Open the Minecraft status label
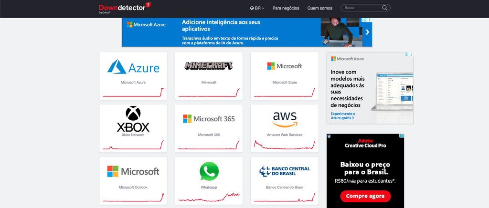The width and height of the screenshot is (489, 208). pyautogui.click(x=209, y=83)
